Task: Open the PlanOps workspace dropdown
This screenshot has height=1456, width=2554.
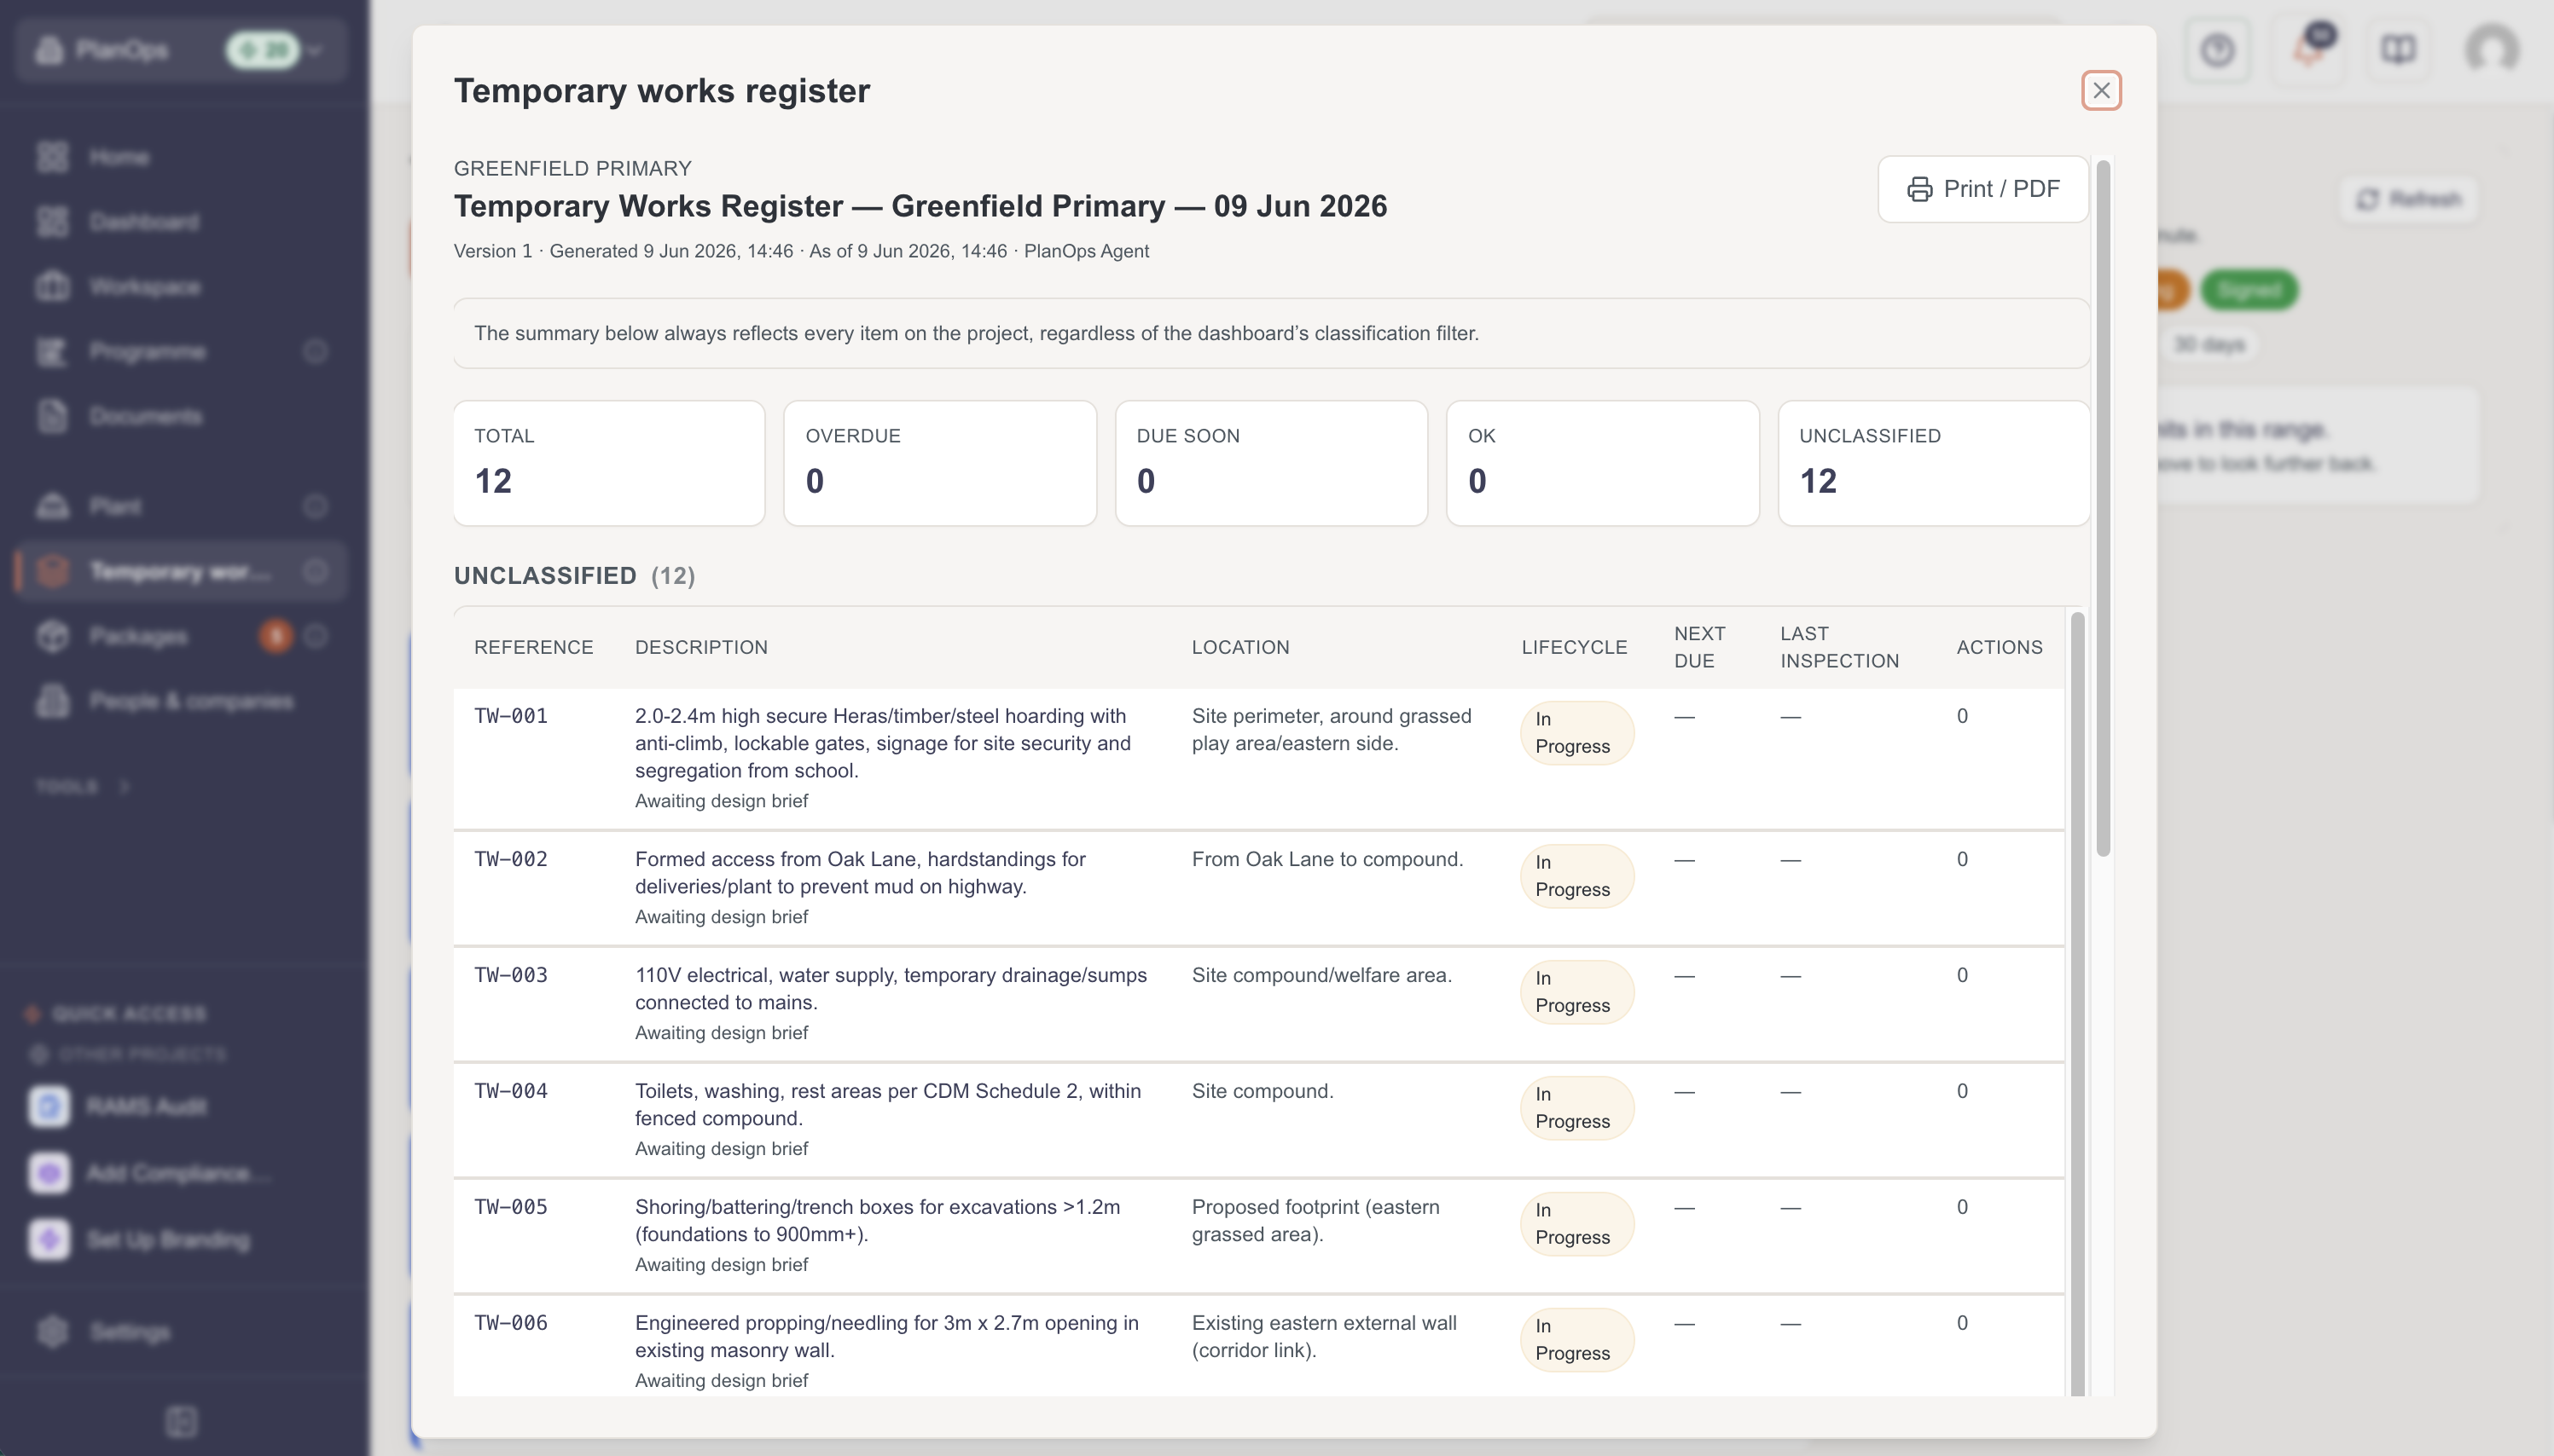Action: 180,49
